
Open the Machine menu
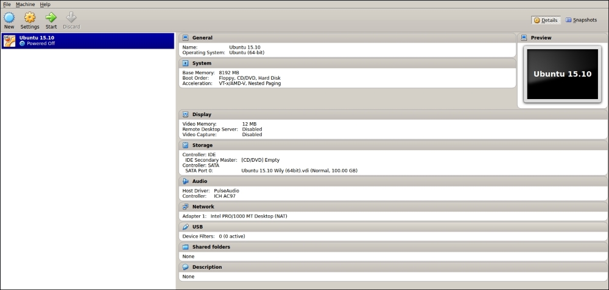(x=25, y=4)
